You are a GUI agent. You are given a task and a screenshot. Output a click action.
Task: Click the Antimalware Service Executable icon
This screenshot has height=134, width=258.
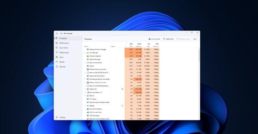[88, 79]
